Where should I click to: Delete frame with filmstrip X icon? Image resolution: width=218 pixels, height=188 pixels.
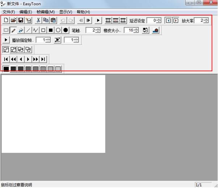[x=116, y=20]
